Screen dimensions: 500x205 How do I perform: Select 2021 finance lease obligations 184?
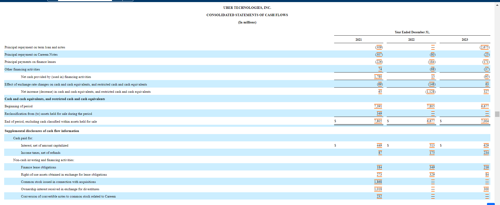[379, 167]
